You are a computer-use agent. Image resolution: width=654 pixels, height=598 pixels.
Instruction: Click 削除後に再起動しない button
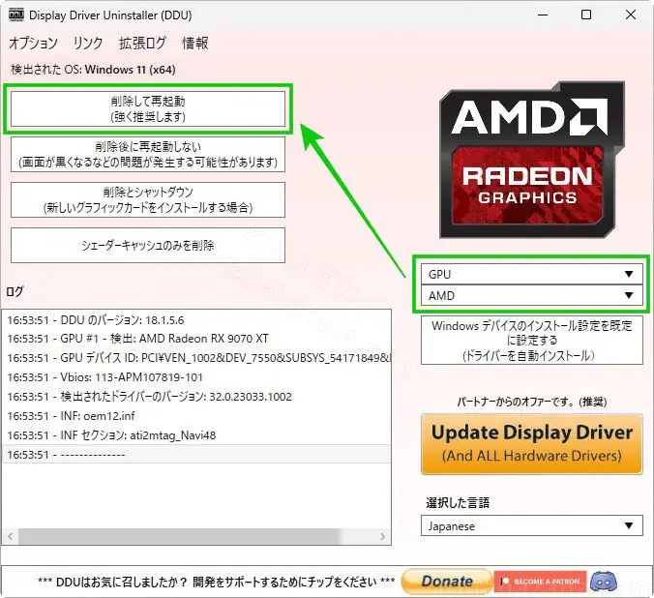coord(148,154)
